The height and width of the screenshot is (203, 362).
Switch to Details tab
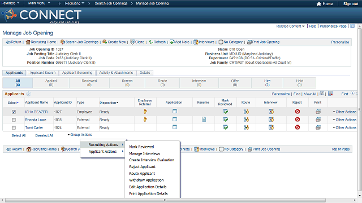point(145,73)
